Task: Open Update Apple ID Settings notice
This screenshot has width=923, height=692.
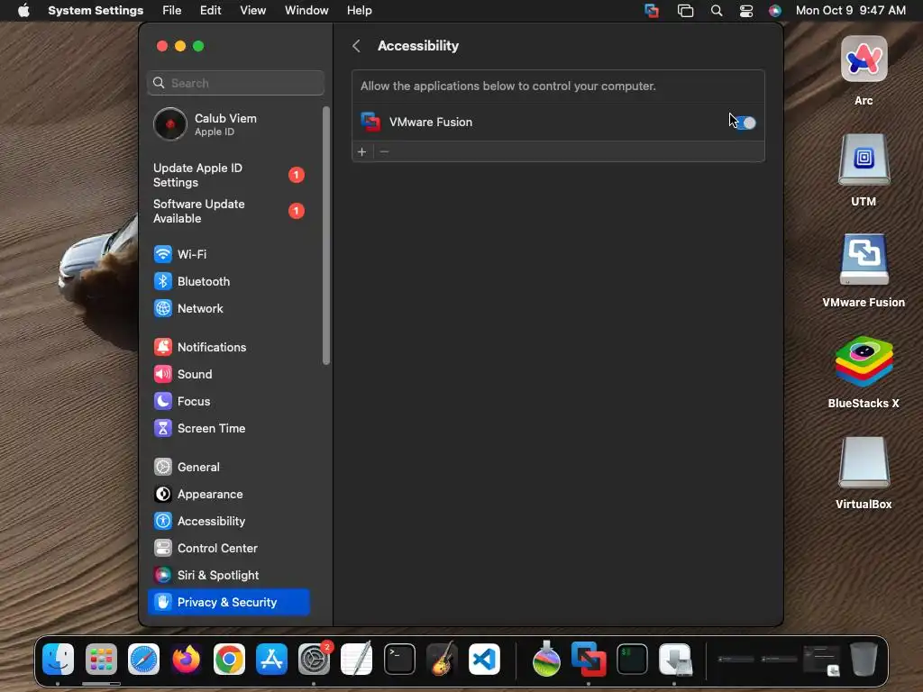Action: pos(229,176)
